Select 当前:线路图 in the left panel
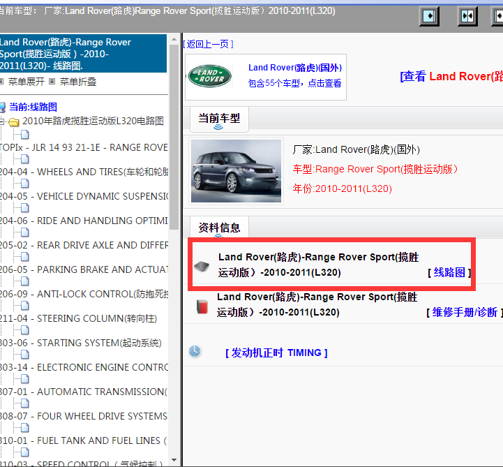This screenshot has width=503, height=467. (x=33, y=107)
